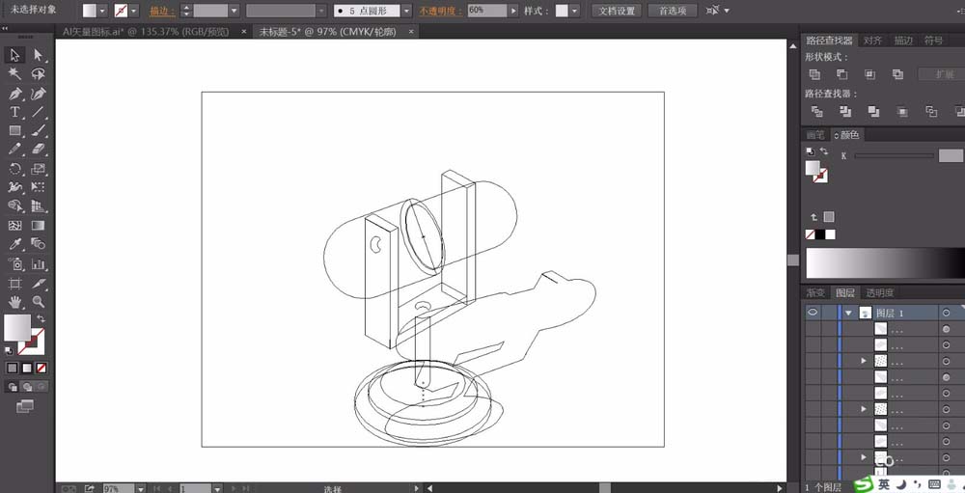Toggle visibility eye of 图层 1
Screen dimensions: 965x493
(813, 313)
